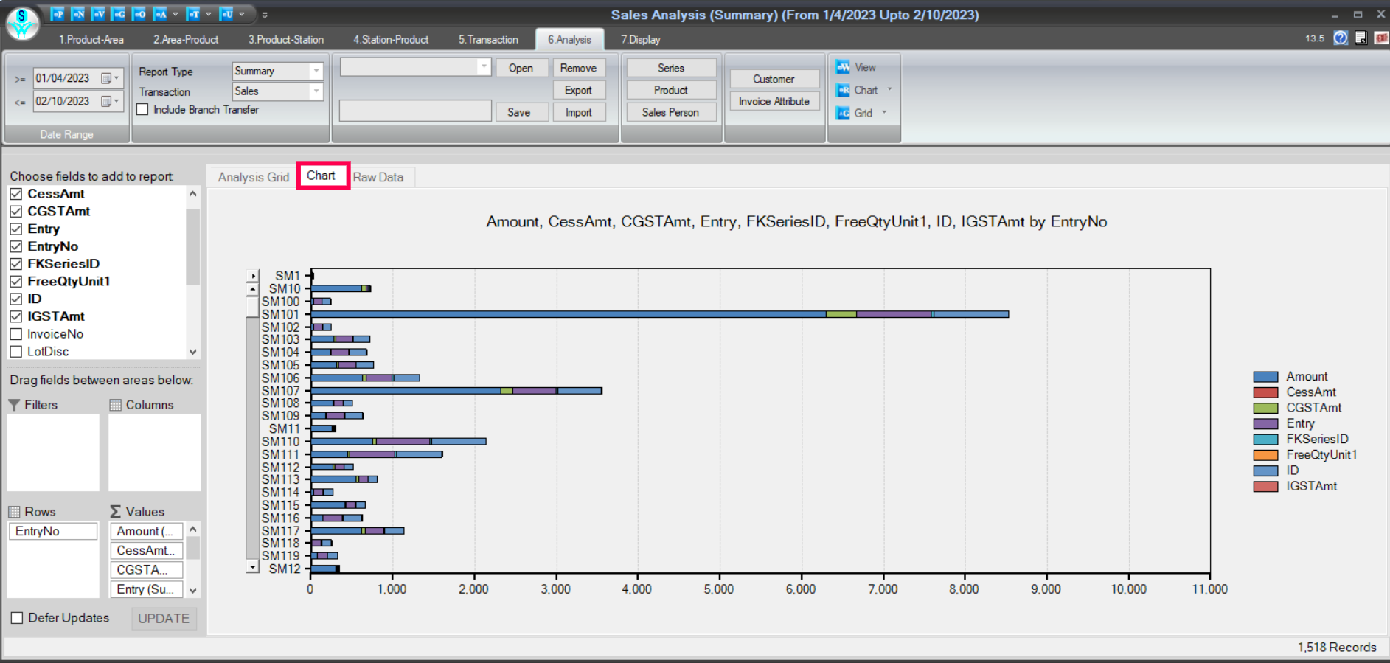Viewport: 1390px width, 663px height.
Task: Open the Raw Data tab
Action: click(x=378, y=177)
